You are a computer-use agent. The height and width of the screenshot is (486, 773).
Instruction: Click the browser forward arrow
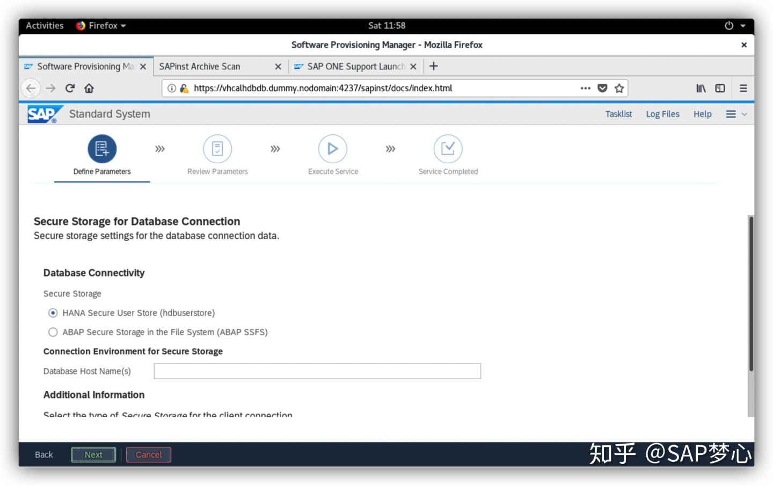pyautogui.click(x=51, y=88)
